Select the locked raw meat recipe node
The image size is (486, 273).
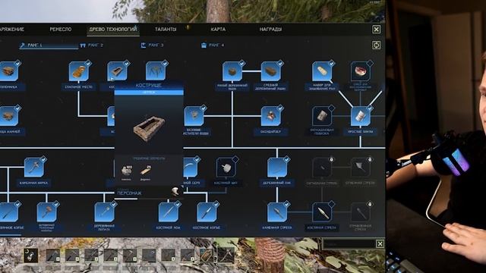[360, 71]
